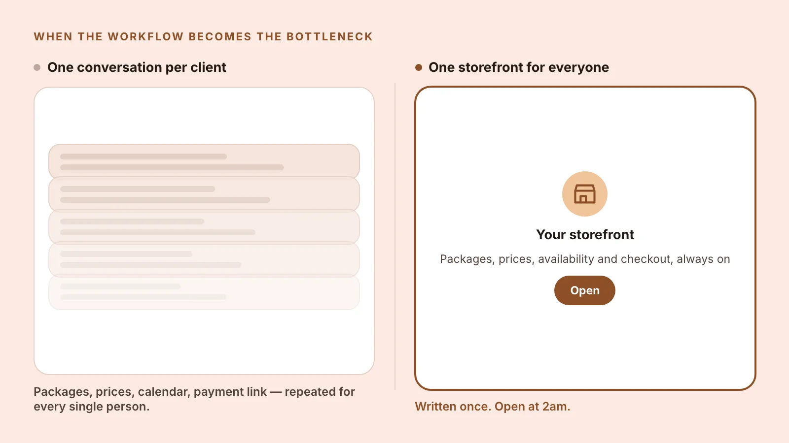Click the 'Packages, prices, calendar, payment link' caption
Viewport: 789px width, 443px height.
pos(150,392)
